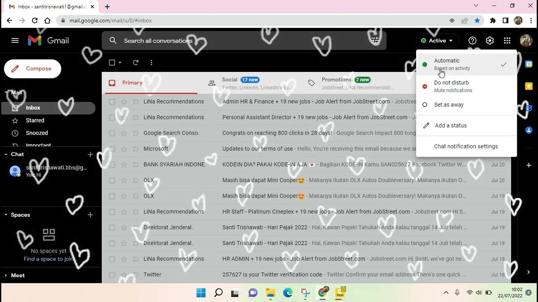
Task: Refresh the inbox
Action: click(136, 62)
